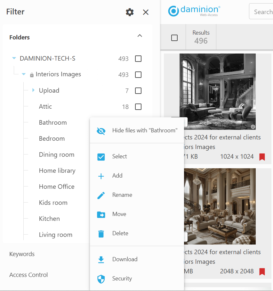273x291 pixels.
Task: Open Filter settings gear icon
Action: coord(130,12)
